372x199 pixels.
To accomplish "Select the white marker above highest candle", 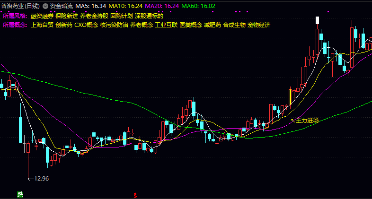I will pyautogui.click(x=317, y=20).
